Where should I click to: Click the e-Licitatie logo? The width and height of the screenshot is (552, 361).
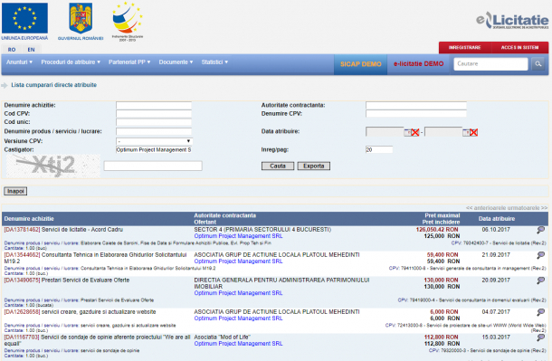pos(512,20)
